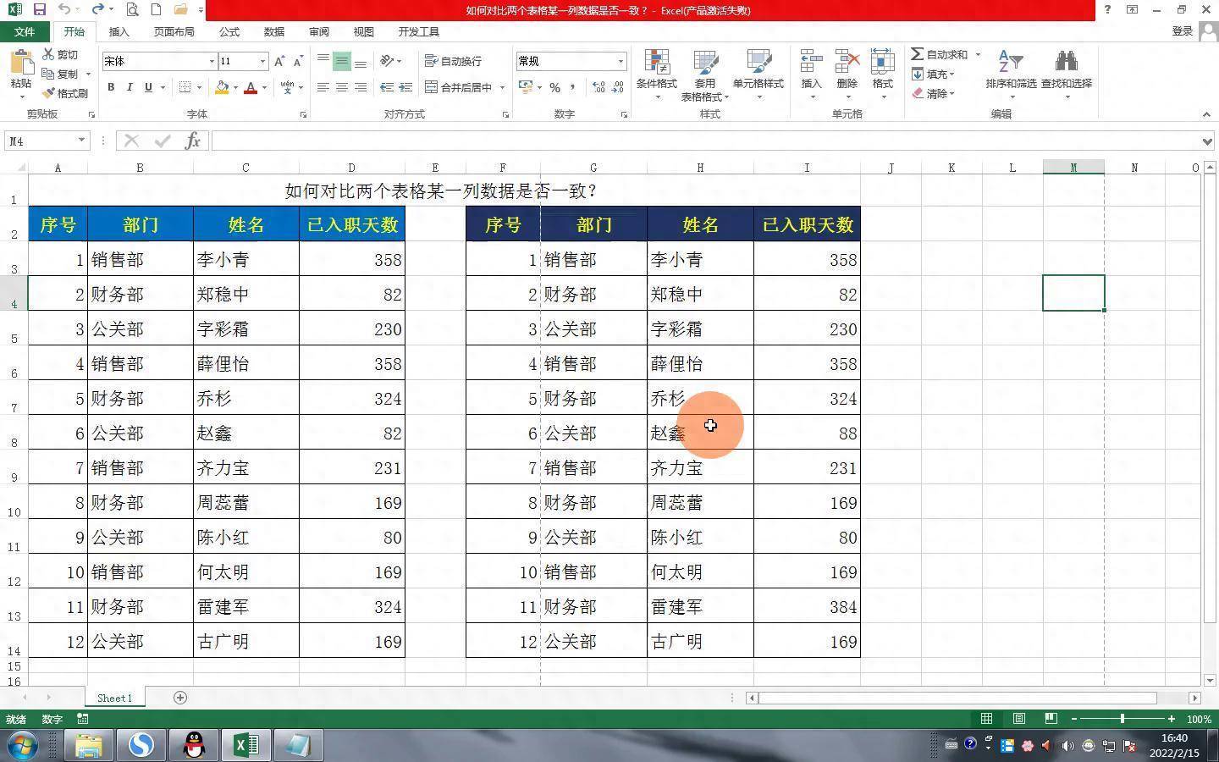
Task: Enable Wrap Text (自动换行)
Action: (x=453, y=61)
